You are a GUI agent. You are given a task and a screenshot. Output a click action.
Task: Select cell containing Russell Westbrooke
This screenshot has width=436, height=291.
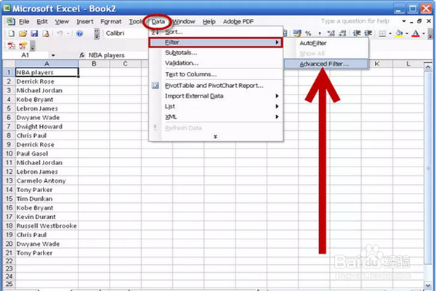coord(47,226)
